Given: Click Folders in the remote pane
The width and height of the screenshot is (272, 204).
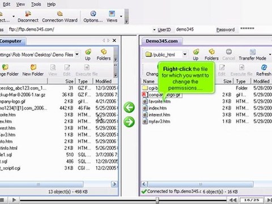Looking at the screenshot, I should [x=211, y=55].
